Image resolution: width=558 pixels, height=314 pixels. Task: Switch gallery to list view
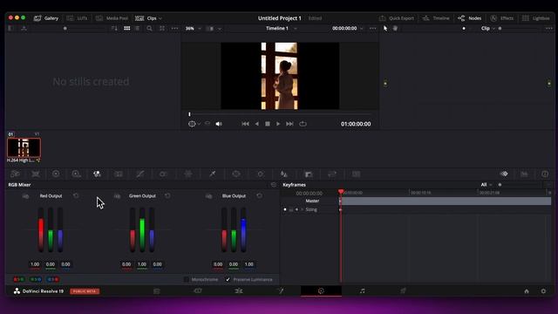[x=138, y=28]
